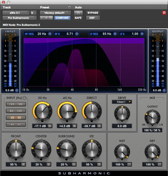Open the Clean I drive type dropdown
The image size is (168, 176).
(122, 102)
